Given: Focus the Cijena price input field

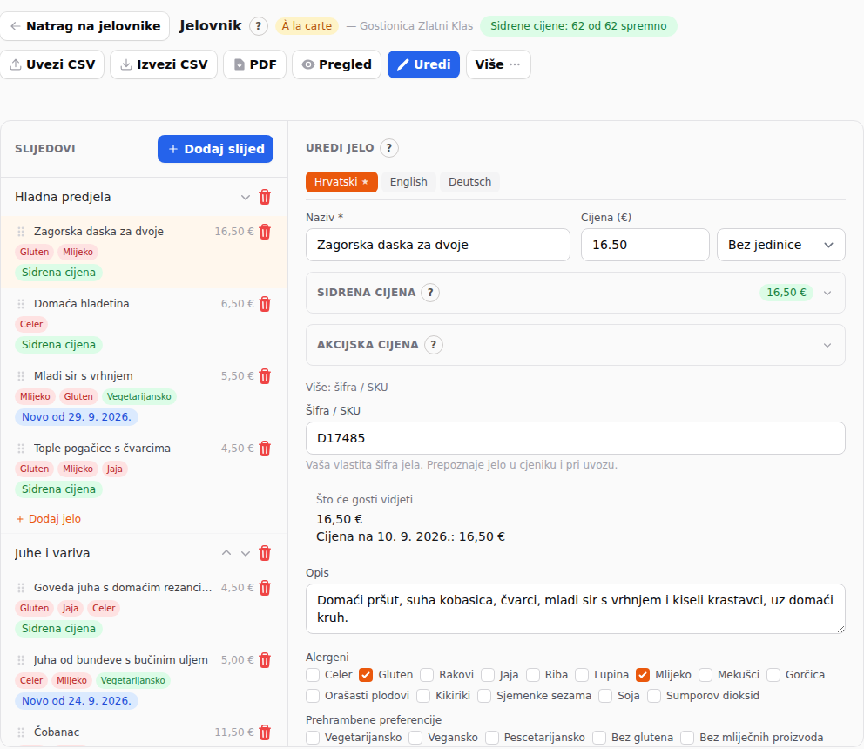Looking at the screenshot, I should coord(645,246).
